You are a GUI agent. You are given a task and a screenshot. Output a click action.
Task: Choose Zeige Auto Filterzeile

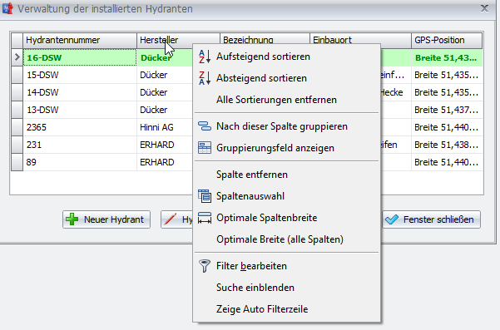coord(262,309)
